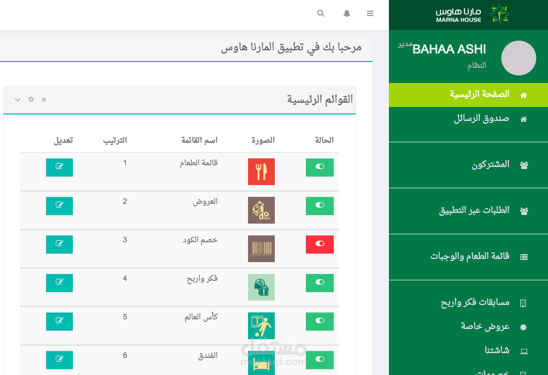548x375 pixels.
Task: Disable the toggle for قائمة الطعام
Action: pyautogui.click(x=319, y=167)
